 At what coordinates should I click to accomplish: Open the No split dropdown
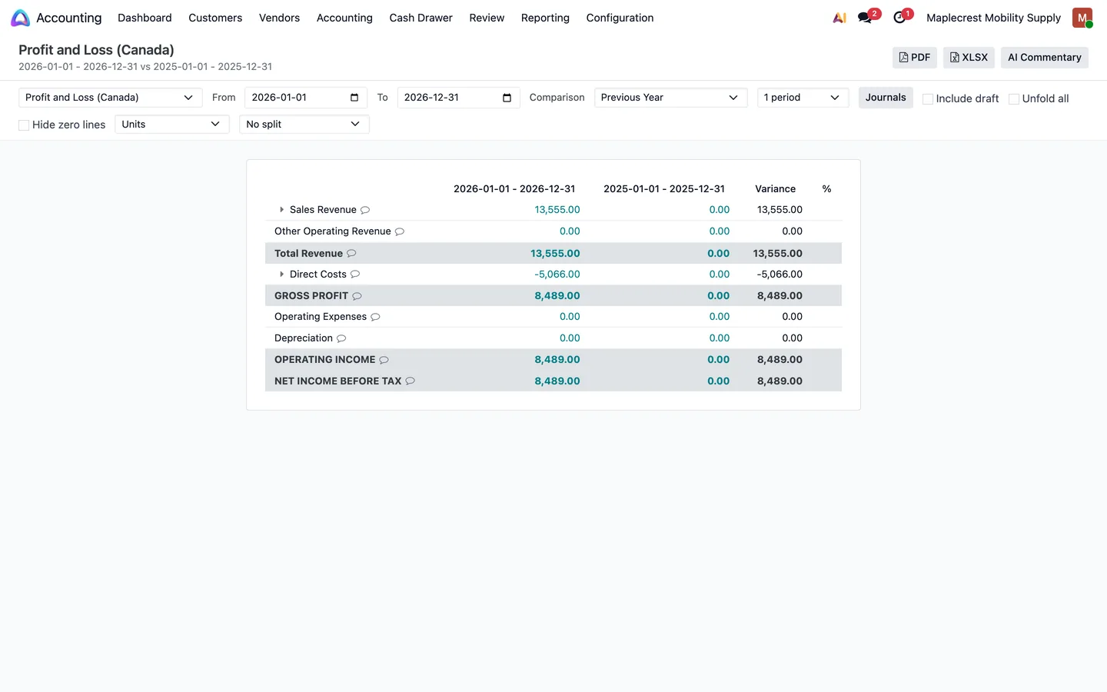(x=304, y=125)
